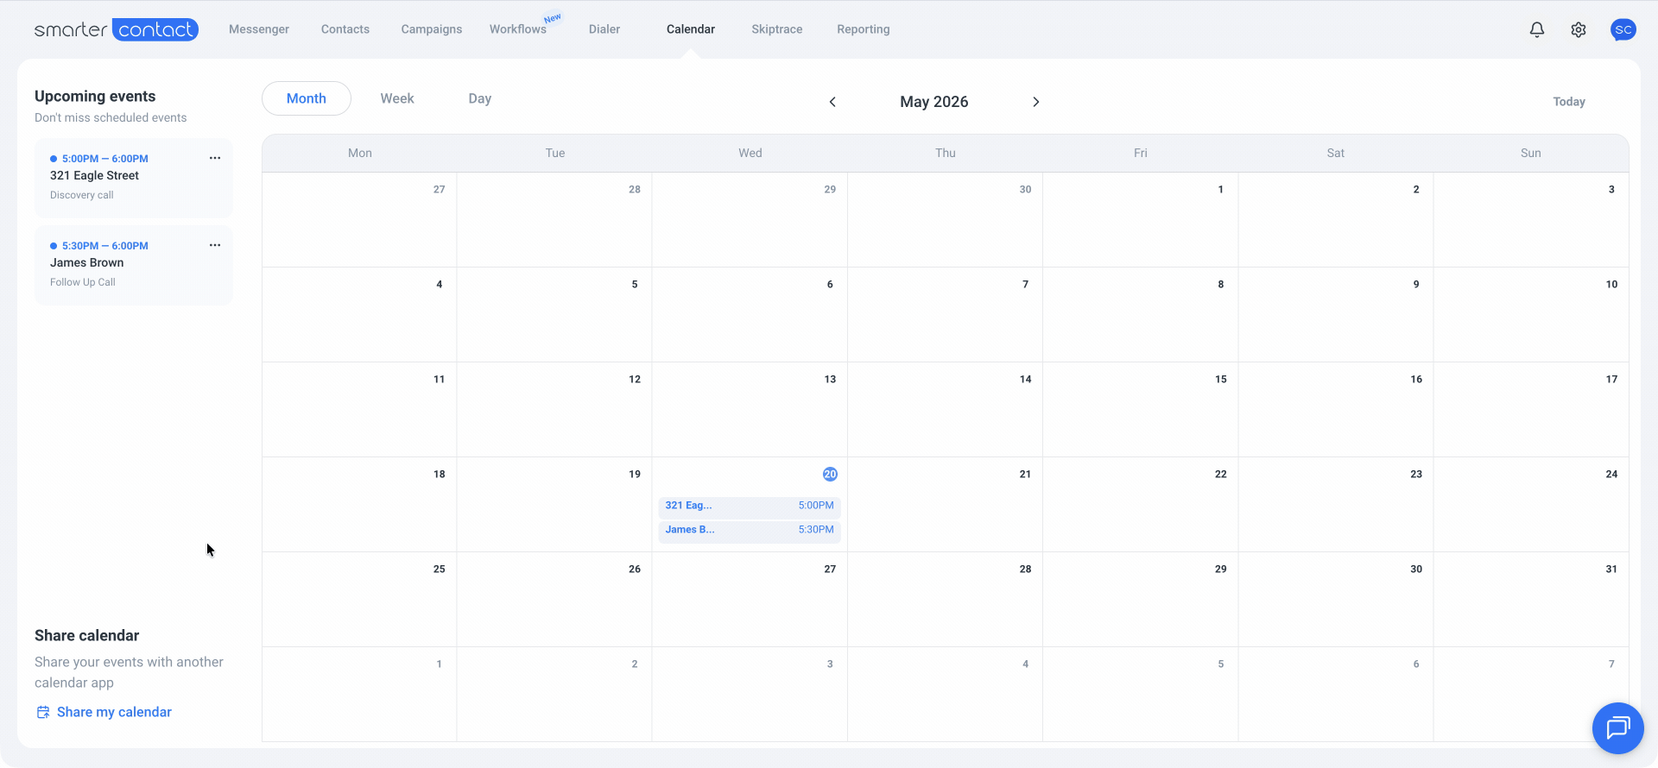Click the Share calendar heading

(86, 635)
